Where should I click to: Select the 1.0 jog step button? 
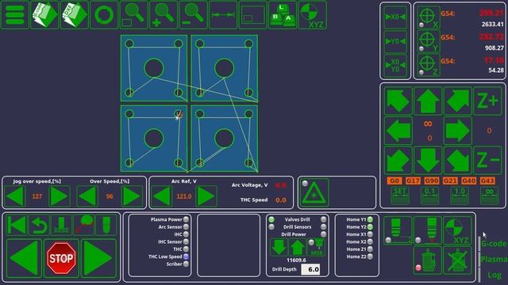460,196
